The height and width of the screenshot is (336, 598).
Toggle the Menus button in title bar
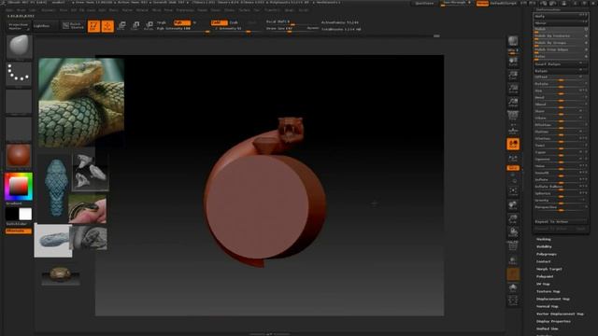(x=482, y=3)
